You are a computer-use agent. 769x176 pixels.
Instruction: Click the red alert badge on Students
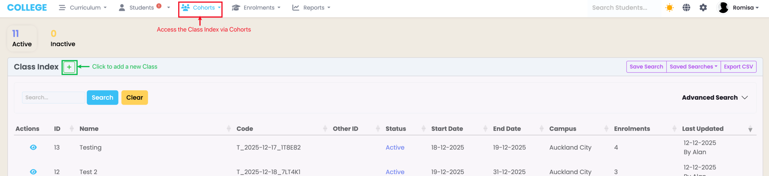click(x=159, y=6)
